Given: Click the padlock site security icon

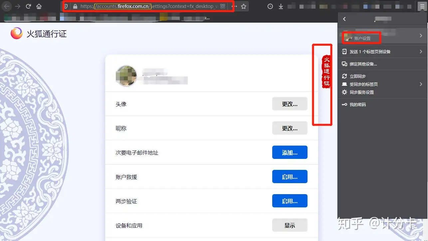Looking at the screenshot, I should point(75,6).
